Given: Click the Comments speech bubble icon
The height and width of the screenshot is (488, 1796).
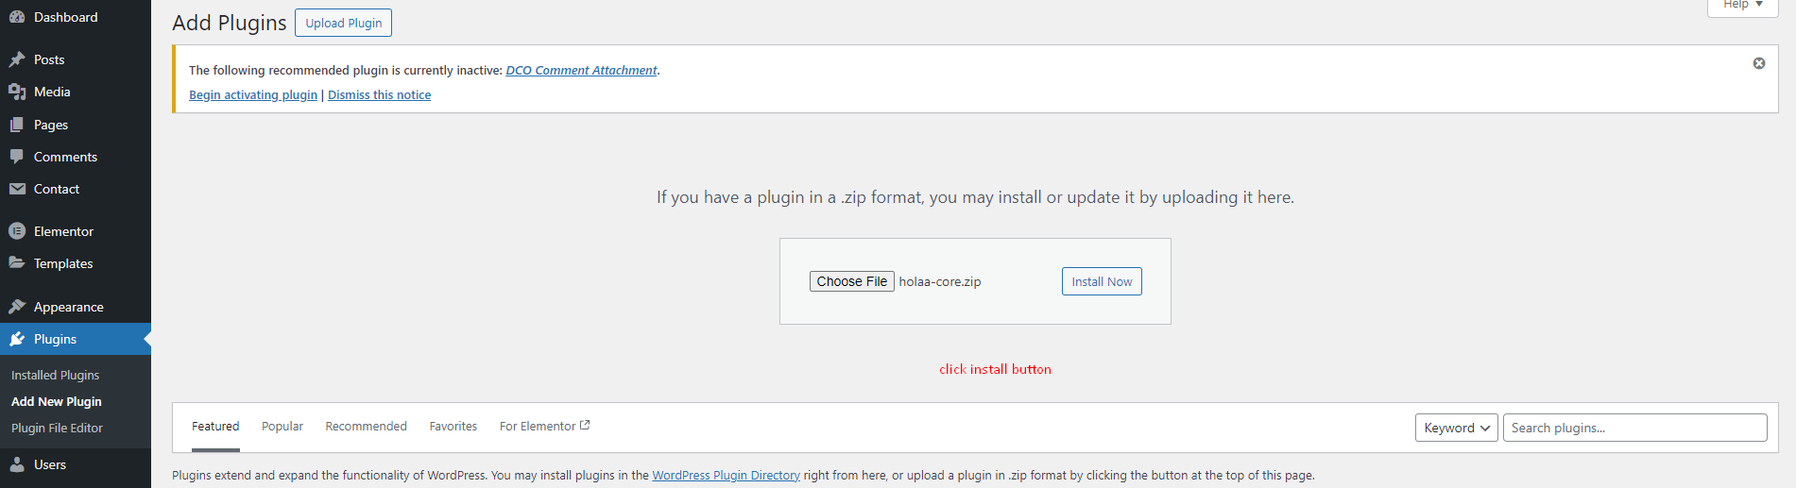Looking at the screenshot, I should pyautogui.click(x=17, y=157).
